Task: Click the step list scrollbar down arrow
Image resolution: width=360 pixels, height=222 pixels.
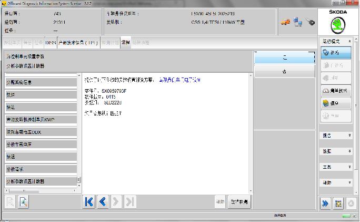Action: coord(79,186)
